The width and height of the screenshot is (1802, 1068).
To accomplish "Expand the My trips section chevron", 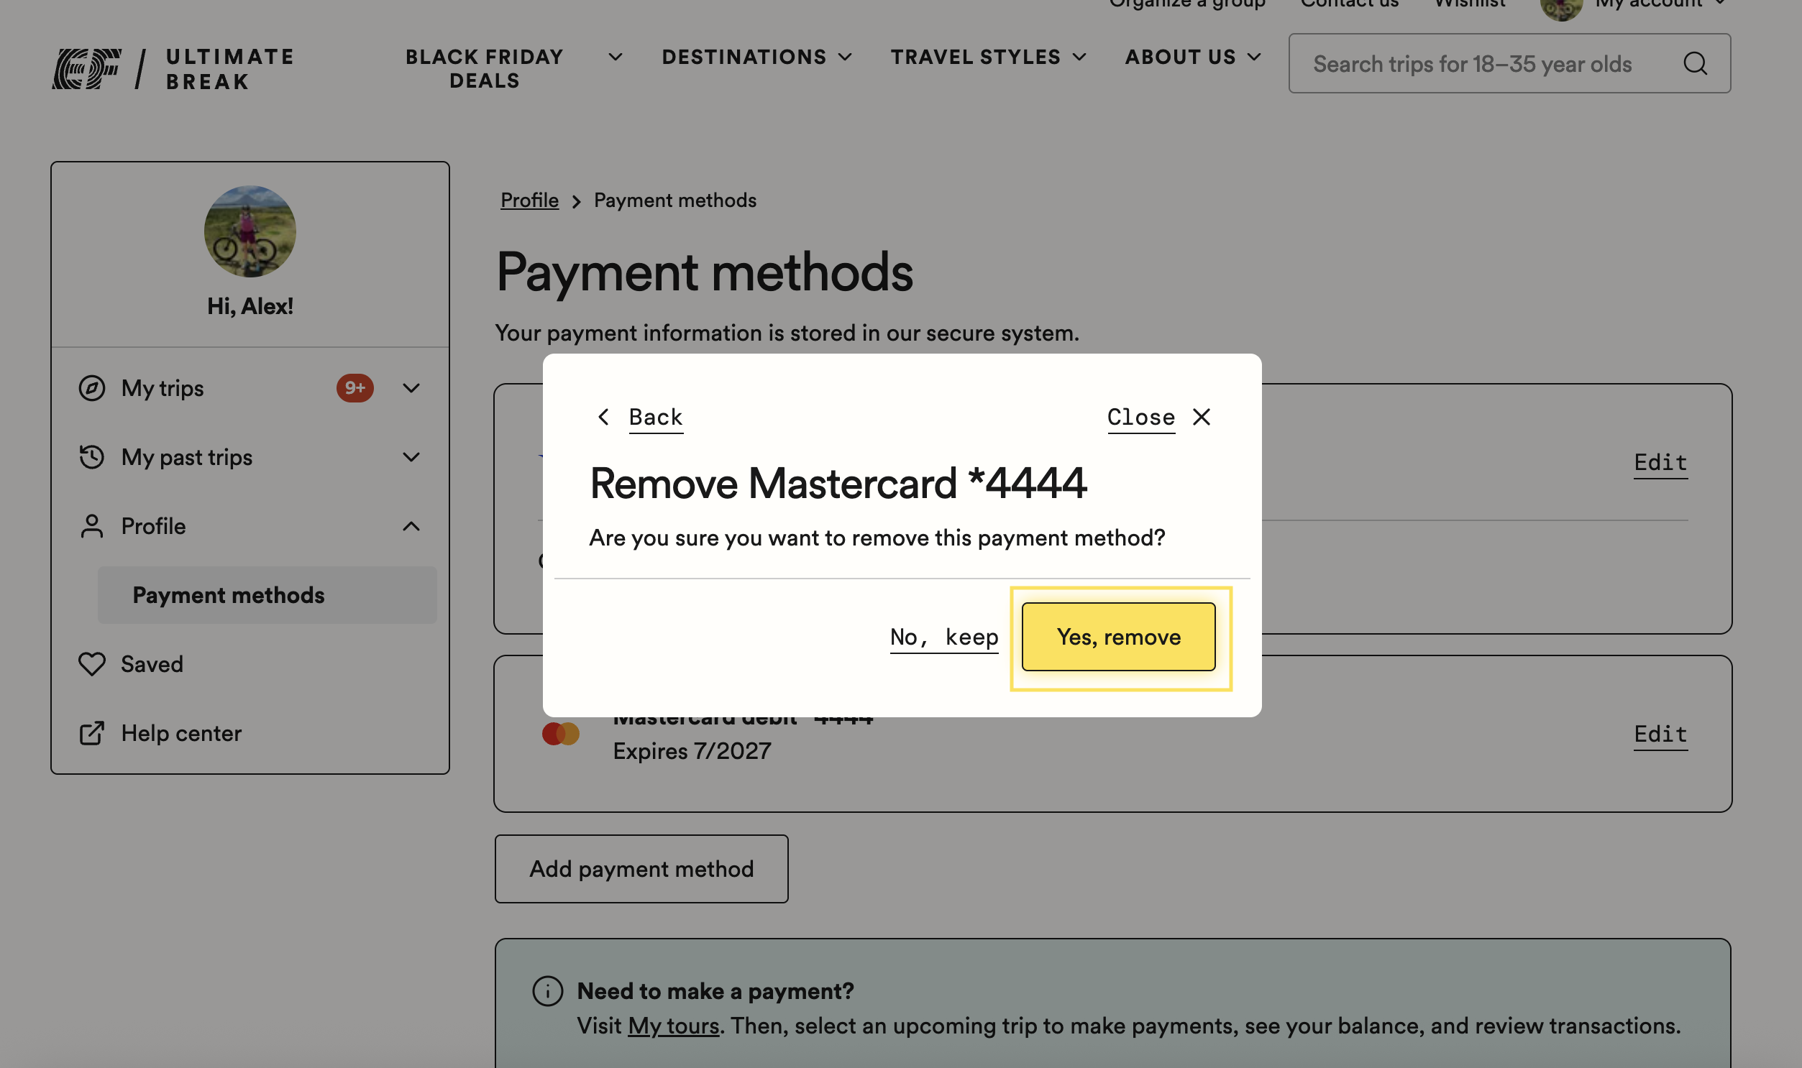I will point(411,388).
